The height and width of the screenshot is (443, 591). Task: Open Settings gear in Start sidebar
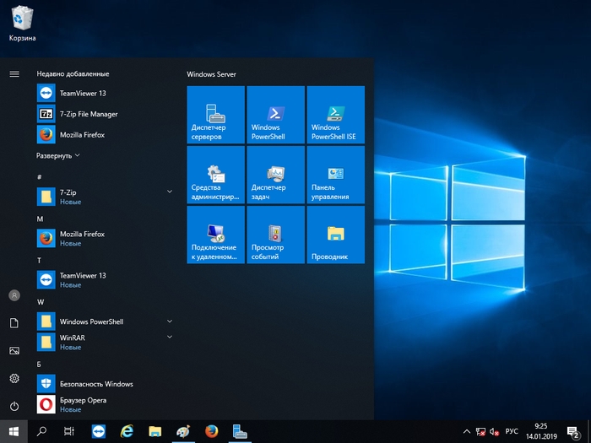[x=14, y=378]
